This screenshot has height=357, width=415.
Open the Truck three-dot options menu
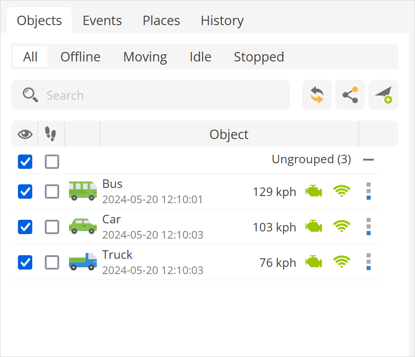point(368,262)
